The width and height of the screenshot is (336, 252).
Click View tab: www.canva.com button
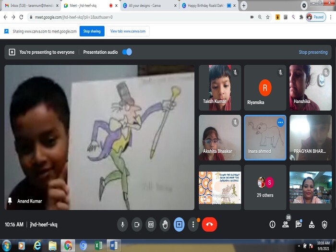coord(128,31)
